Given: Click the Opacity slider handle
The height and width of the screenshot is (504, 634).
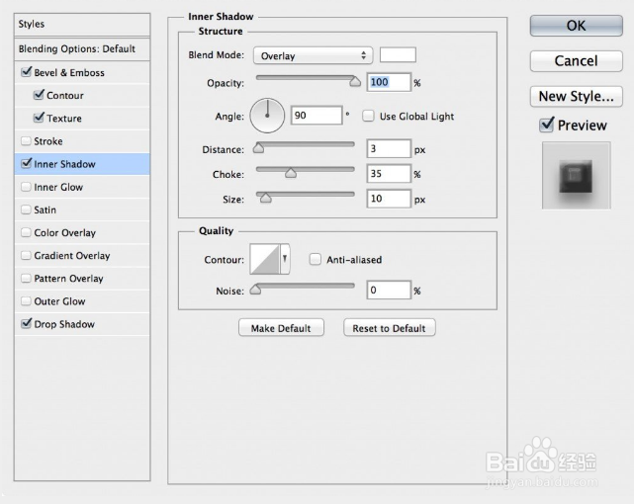Looking at the screenshot, I should pos(355,81).
